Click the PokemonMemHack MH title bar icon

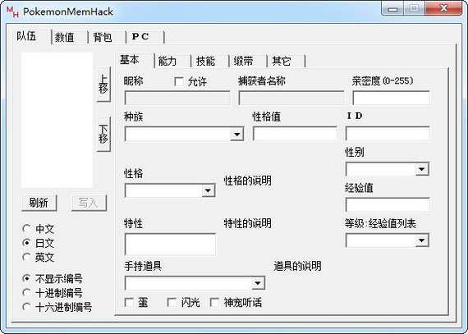[x=12, y=11]
